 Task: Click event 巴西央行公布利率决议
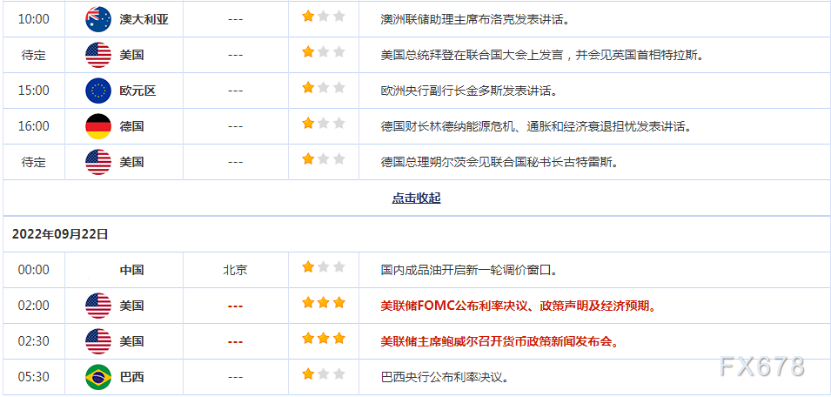(446, 377)
